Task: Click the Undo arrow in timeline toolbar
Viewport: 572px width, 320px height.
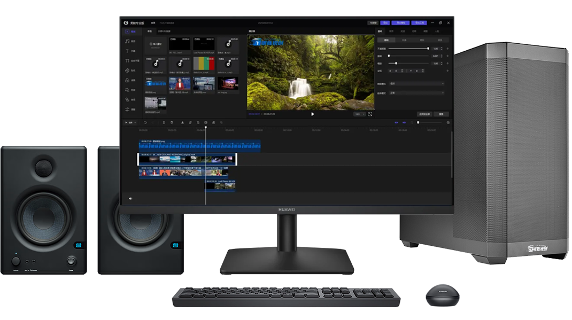Action: tap(144, 122)
